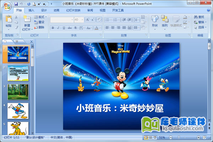
Task: Open PowerPoint Help question mark
Action: (x=208, y=10)
